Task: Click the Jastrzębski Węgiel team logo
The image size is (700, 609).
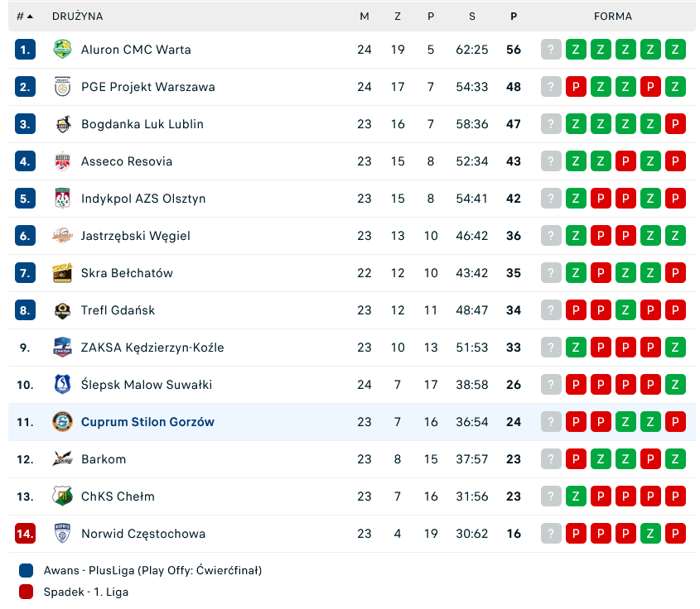Action: [62, 236]
